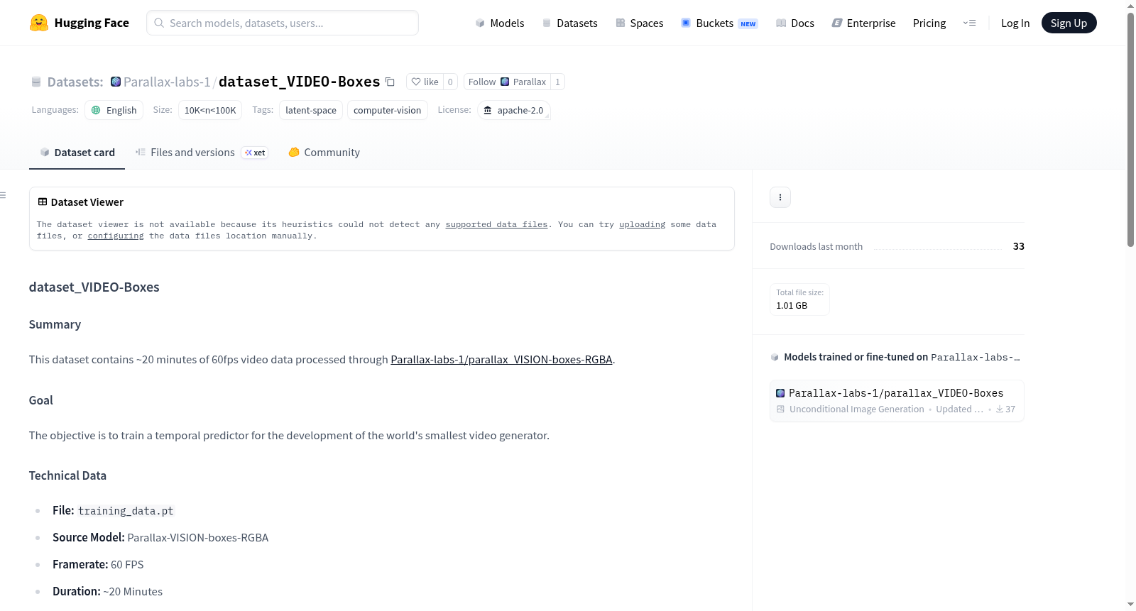Viewport: 1136px width, 611px height.
Task: Click the Datasets: breadcrumb label
Action: (x=75, y=82)
